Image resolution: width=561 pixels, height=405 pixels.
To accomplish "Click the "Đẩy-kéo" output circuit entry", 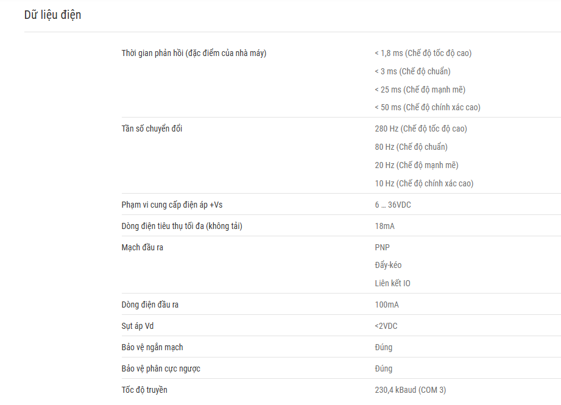I will [388, 265].
